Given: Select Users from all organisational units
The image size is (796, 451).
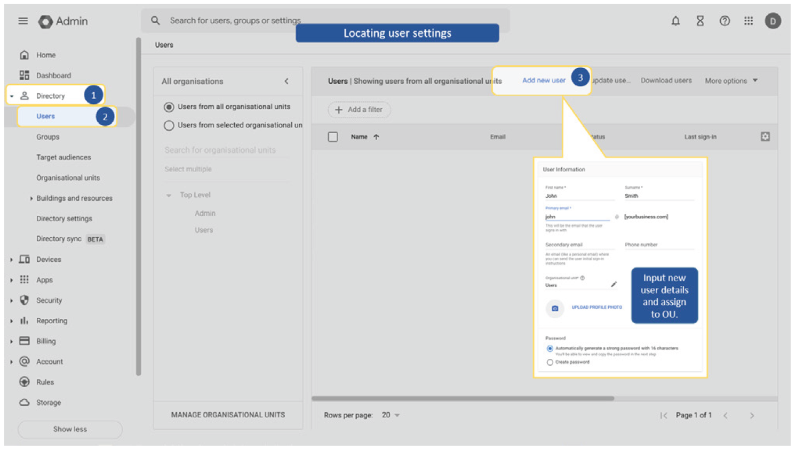Looking at the screenshot, I should tap(169, 107).
